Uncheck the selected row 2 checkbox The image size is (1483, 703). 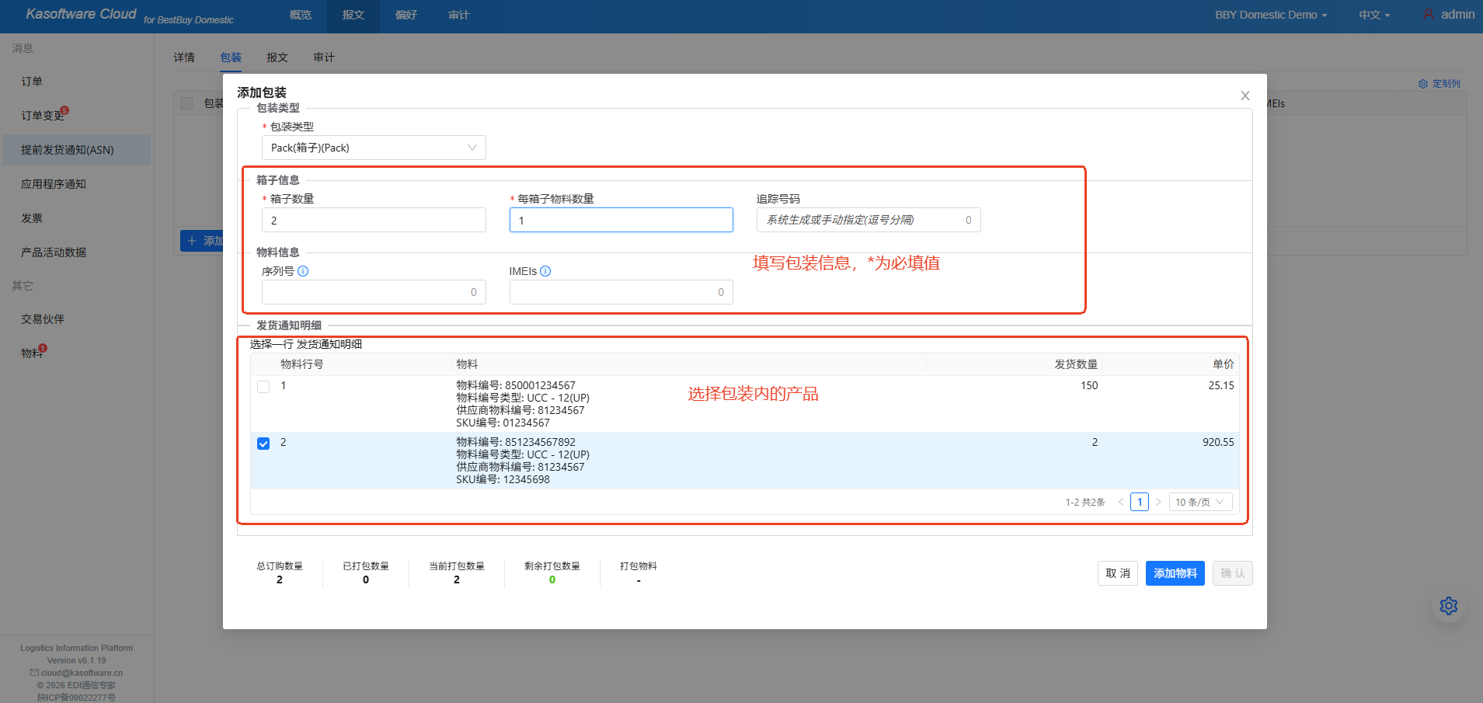click(263, 443)
